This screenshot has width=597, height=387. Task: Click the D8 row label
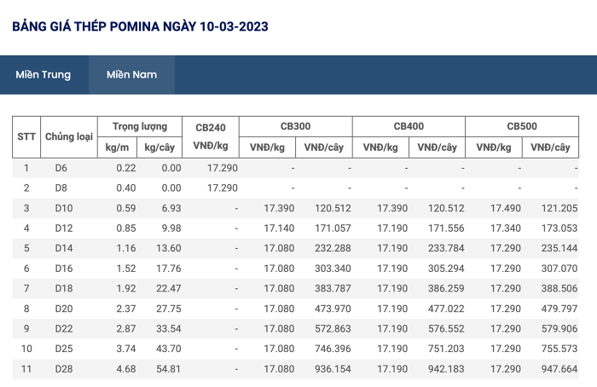[x=61, y=188]
